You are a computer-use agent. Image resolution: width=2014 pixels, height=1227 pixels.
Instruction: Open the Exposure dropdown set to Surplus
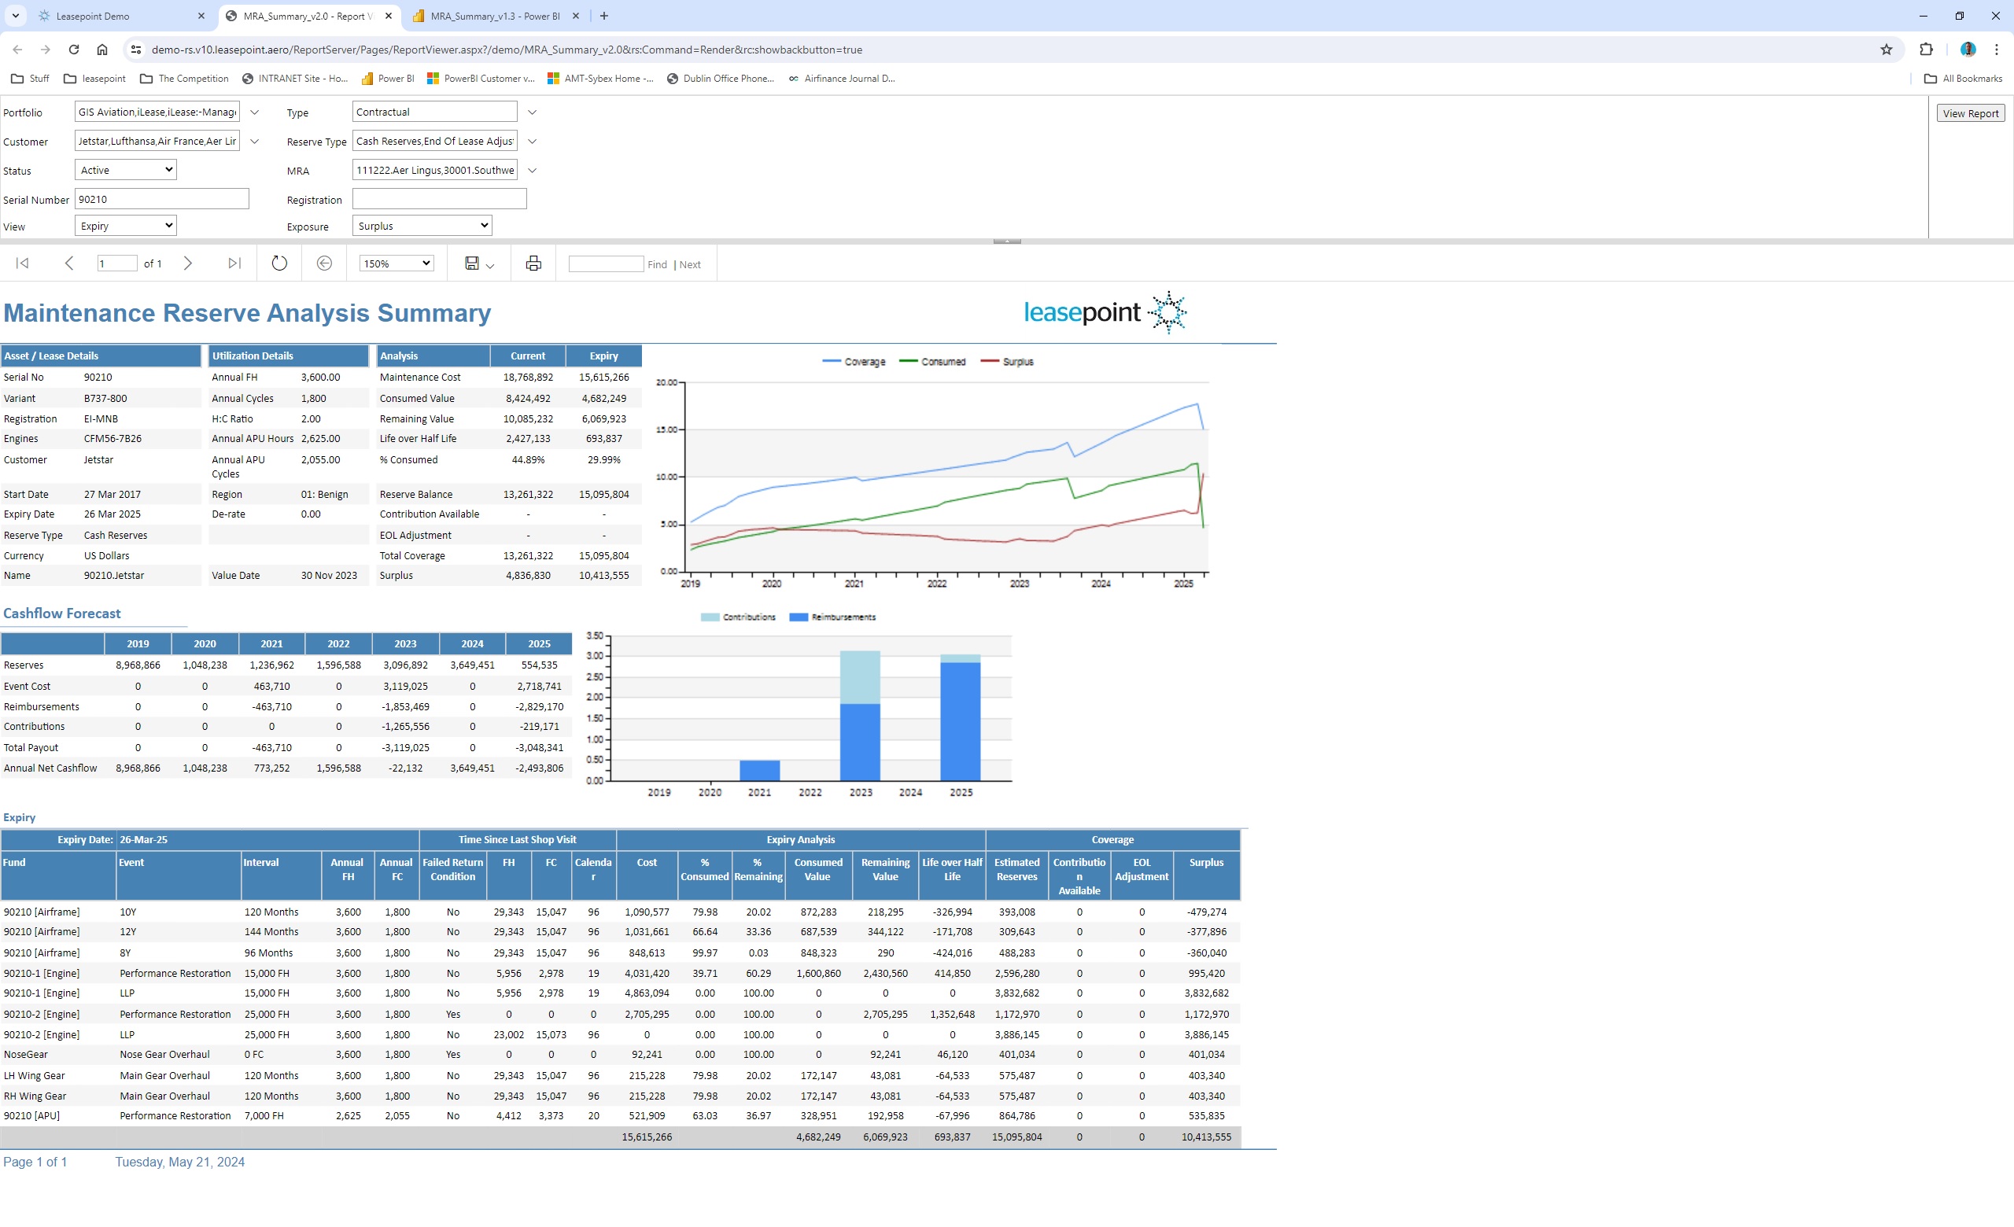422,226
